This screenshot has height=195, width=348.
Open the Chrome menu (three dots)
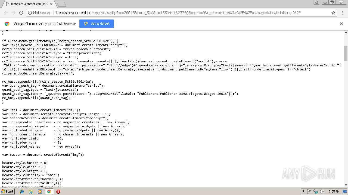pos(342,13)
